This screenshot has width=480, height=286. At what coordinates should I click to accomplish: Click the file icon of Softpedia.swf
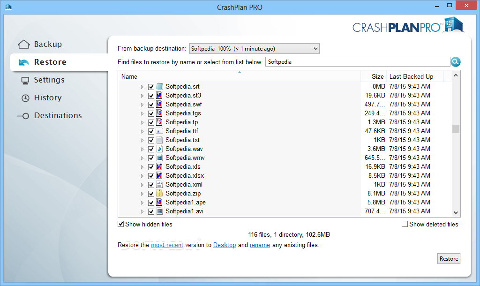coord(159,104)
